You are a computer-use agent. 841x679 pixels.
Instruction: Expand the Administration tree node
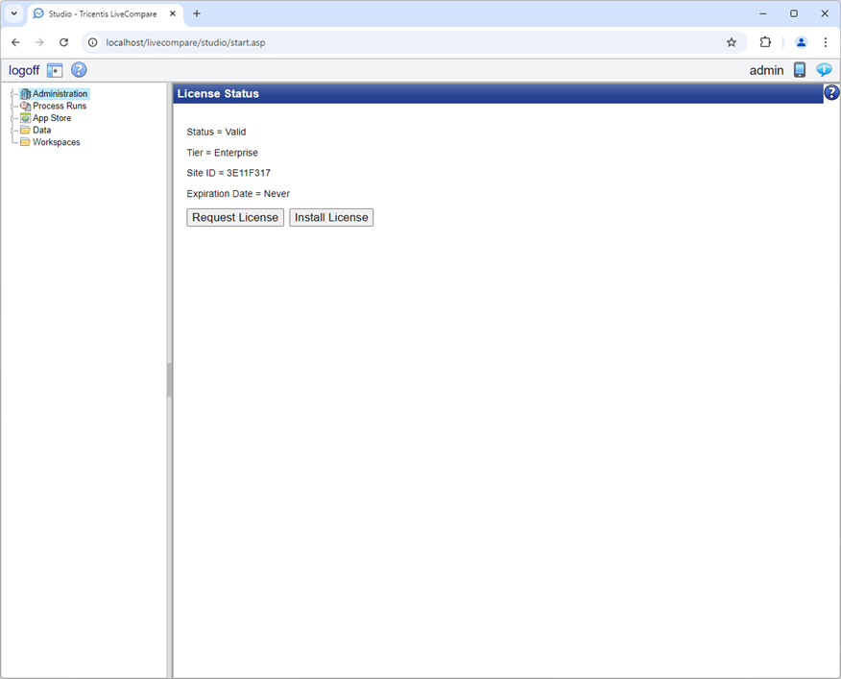point(12,93)
